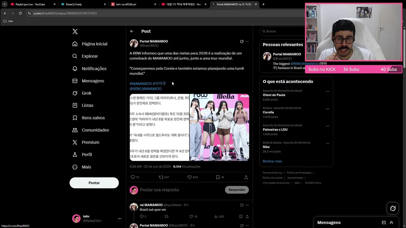Screen dimensions: 406x228
Task: Open more options on main post
Action: [x=247, y=41]
